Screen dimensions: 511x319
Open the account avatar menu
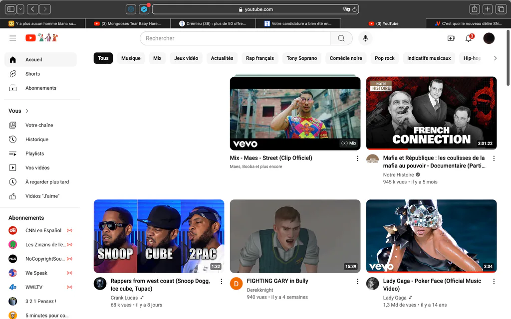[x=489, y=38]
